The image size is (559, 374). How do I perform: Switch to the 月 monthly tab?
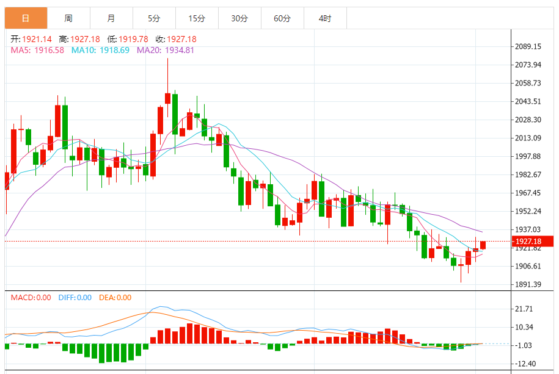coord(112,18)
